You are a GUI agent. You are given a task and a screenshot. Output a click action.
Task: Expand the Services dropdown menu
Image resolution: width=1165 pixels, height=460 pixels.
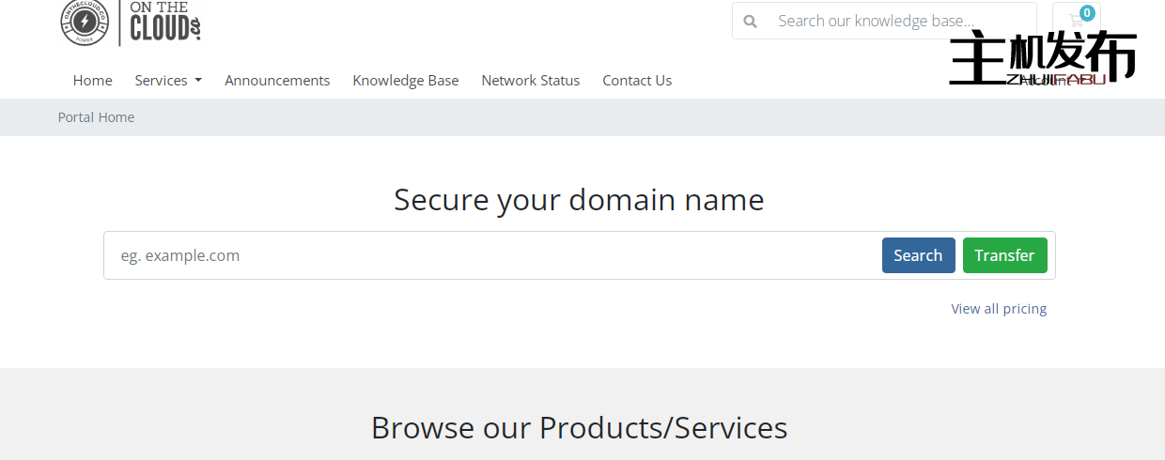(x=168, y=81)
